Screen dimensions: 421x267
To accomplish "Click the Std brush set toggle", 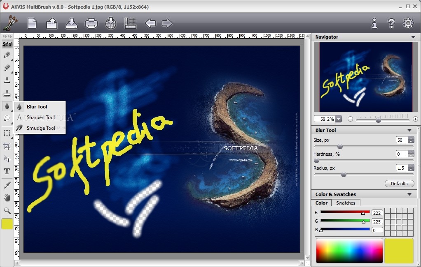I will coord(7,44).
